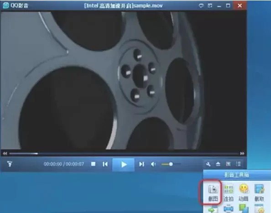Click the green-blue overlapping squares toolbox icon
Screen dimensions: 271x213
244,208
